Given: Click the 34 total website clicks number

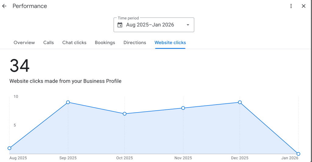Looking at the screenshot, I should 19,66.
